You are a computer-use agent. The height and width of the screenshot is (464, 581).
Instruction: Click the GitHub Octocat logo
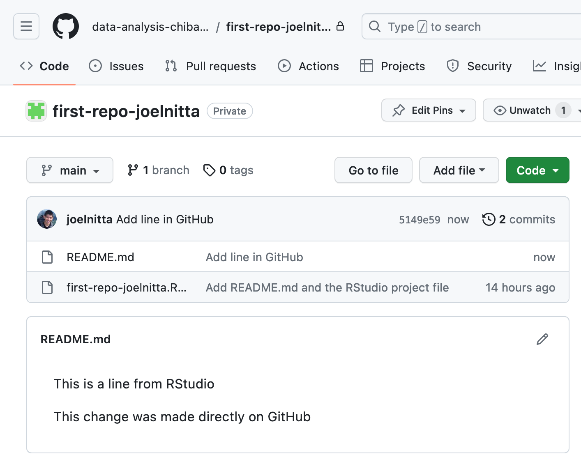coord(66,27)
